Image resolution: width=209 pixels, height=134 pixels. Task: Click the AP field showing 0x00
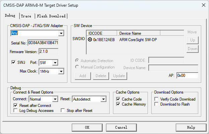tap(187, 76)
